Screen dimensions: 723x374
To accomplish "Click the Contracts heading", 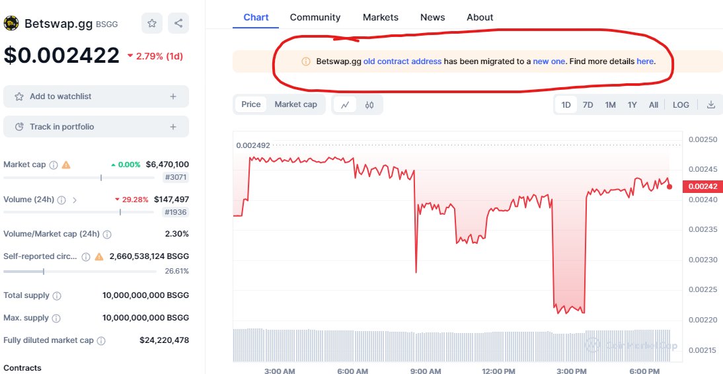I will pos(22,368).
